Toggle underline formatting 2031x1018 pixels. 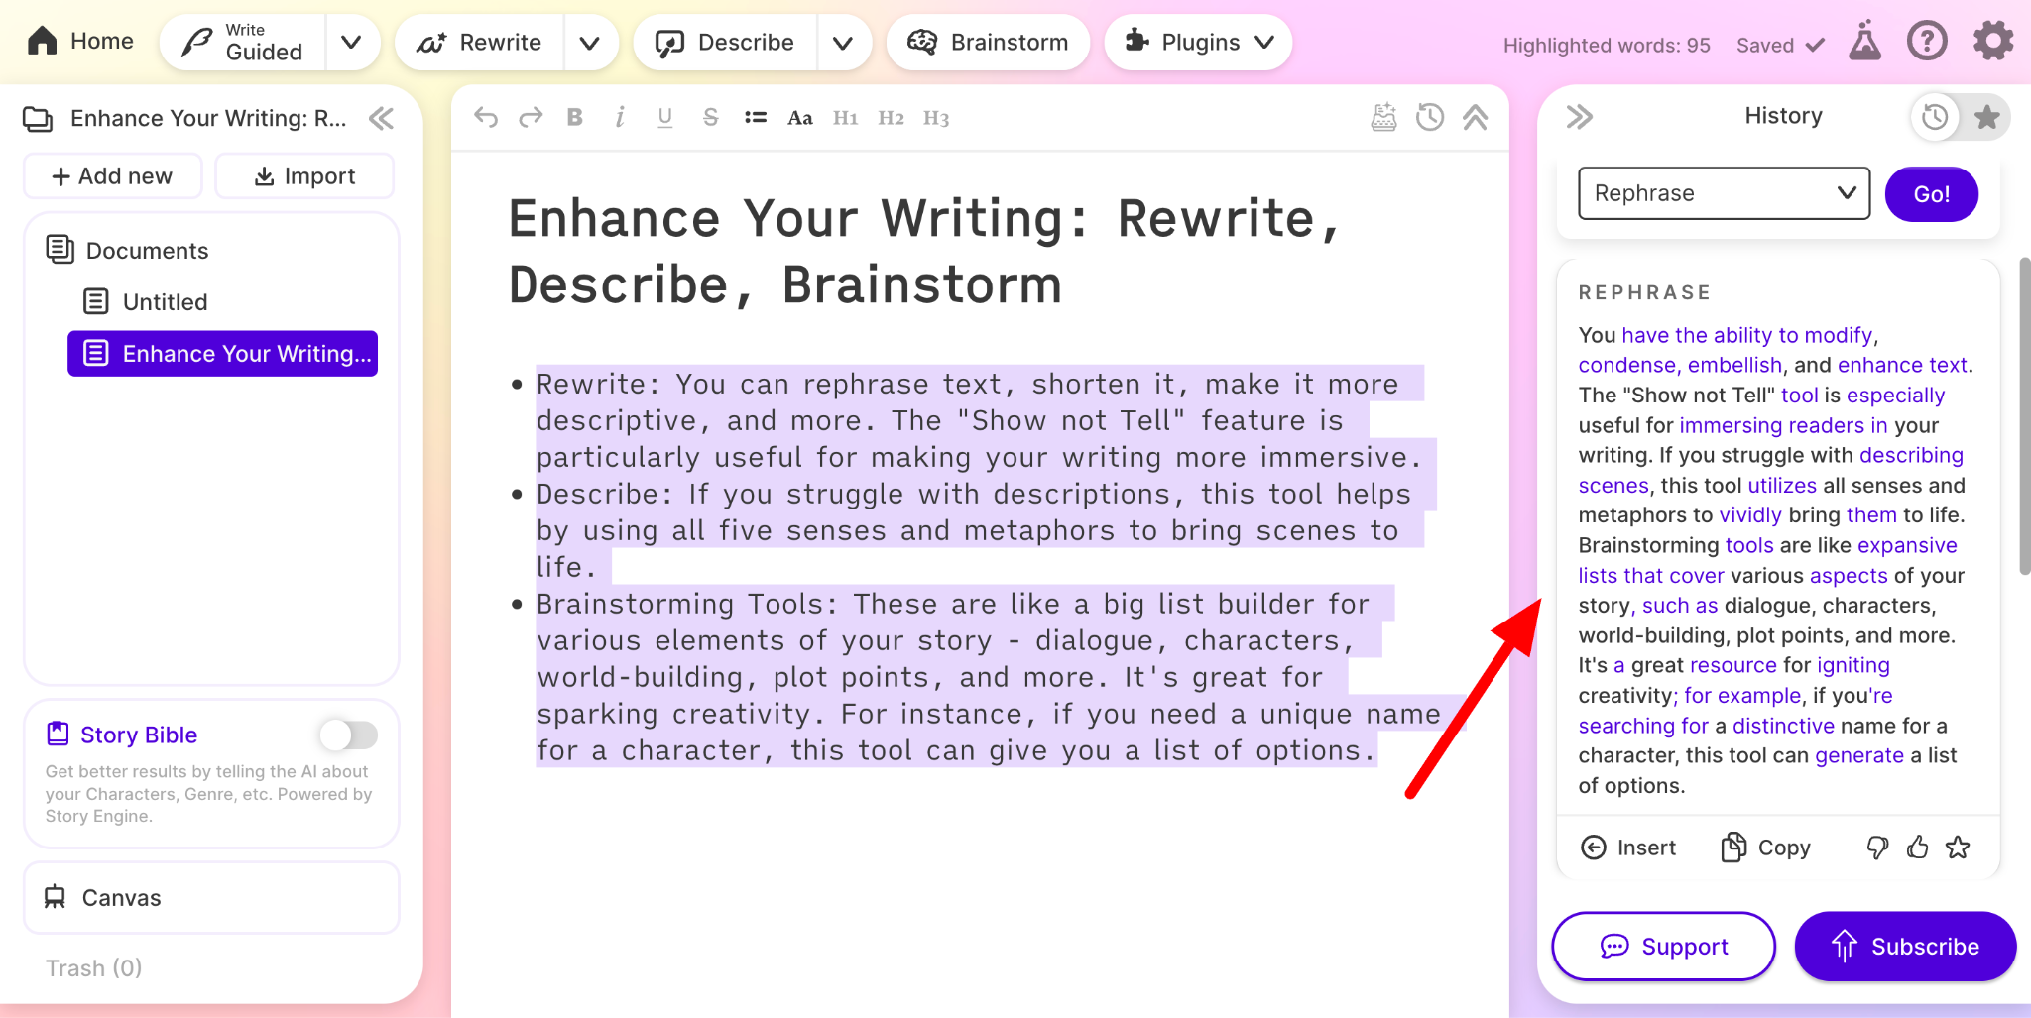click(x=665, y=118)
